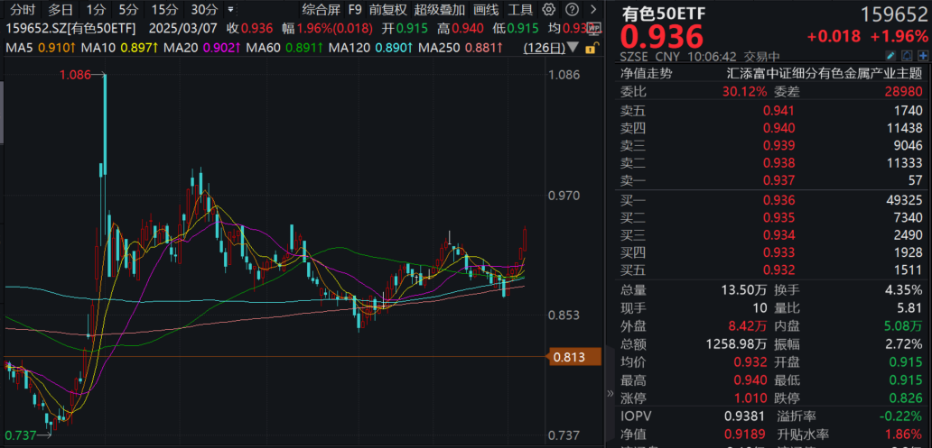Open 超级叠加 overlay menu
932x448 pixels.
pyautogui.click(x=440, y=10)
